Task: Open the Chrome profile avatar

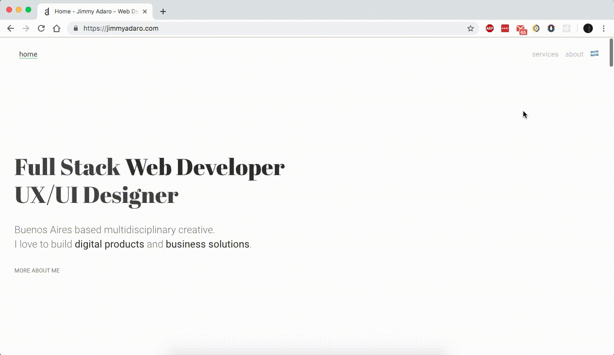Action: [x=588, y=28]
